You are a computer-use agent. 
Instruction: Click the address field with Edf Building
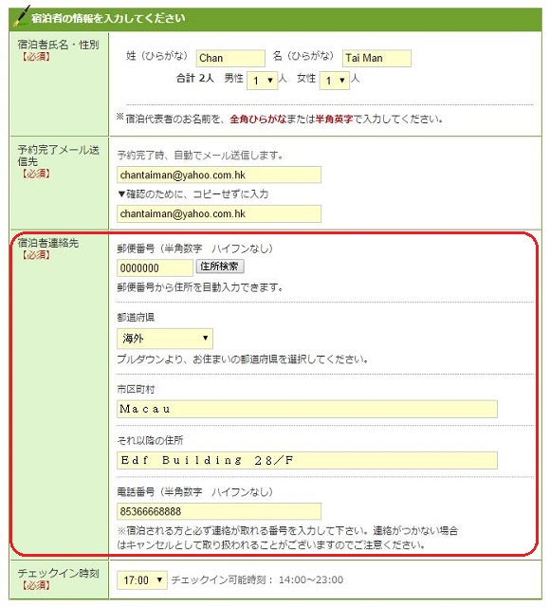coord(307,460)
